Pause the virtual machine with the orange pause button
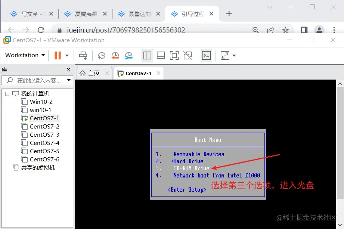 click(58, 55)
